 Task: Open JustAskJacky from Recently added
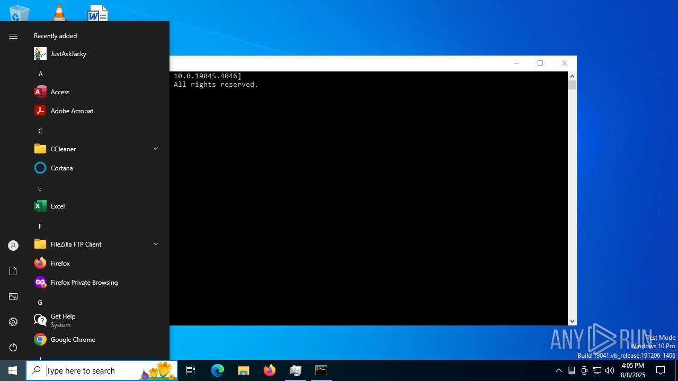tap(97, 53)
